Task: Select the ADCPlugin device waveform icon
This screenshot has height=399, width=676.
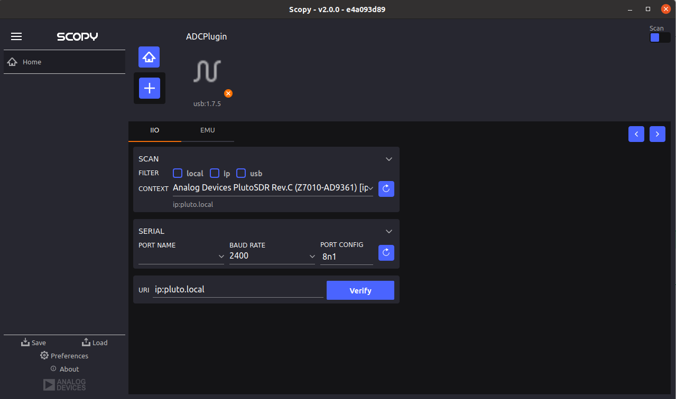Action: click(x=207, y=71)
